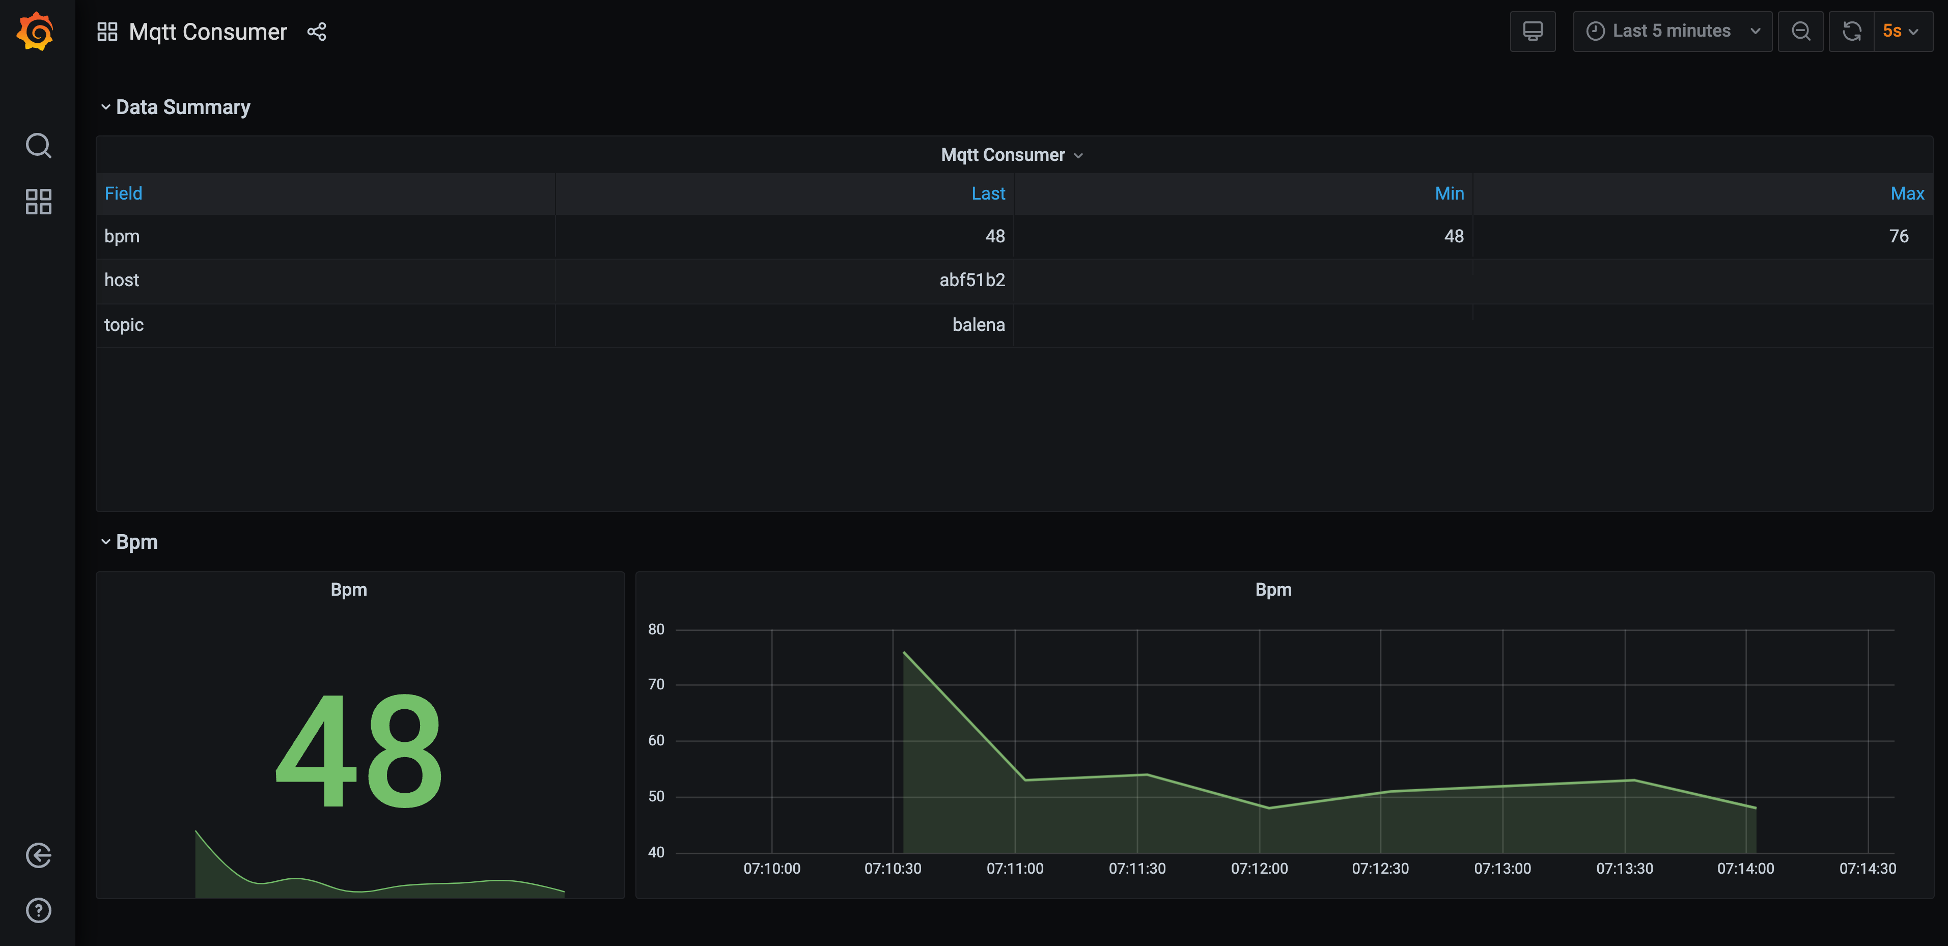Click the Bpm graph panel title
Image resolution: width=1948 pixels, height=946 pixels.
tap(1273, 590)
